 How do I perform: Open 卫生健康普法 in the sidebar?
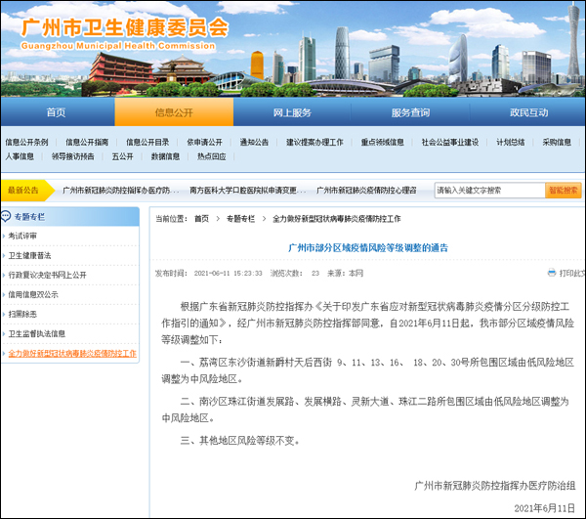30,255
